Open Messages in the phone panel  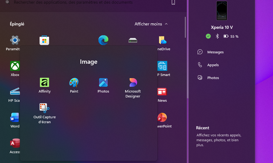(x=210, y=52)
